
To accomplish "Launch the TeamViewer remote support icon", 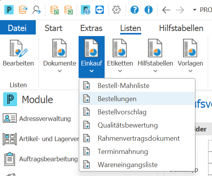I will coord(100,10).
